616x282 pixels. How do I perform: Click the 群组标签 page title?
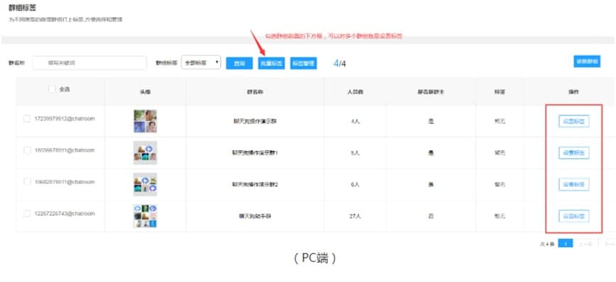pos(23,8)
